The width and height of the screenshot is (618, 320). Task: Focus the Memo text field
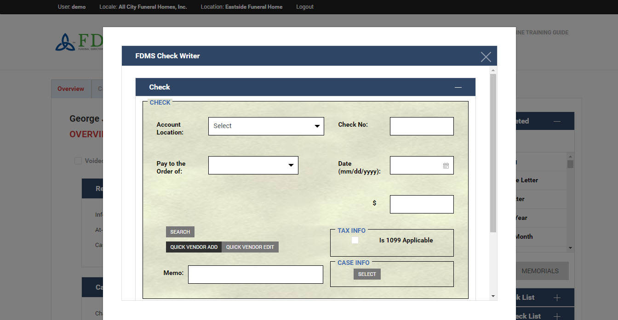[255, 275]
